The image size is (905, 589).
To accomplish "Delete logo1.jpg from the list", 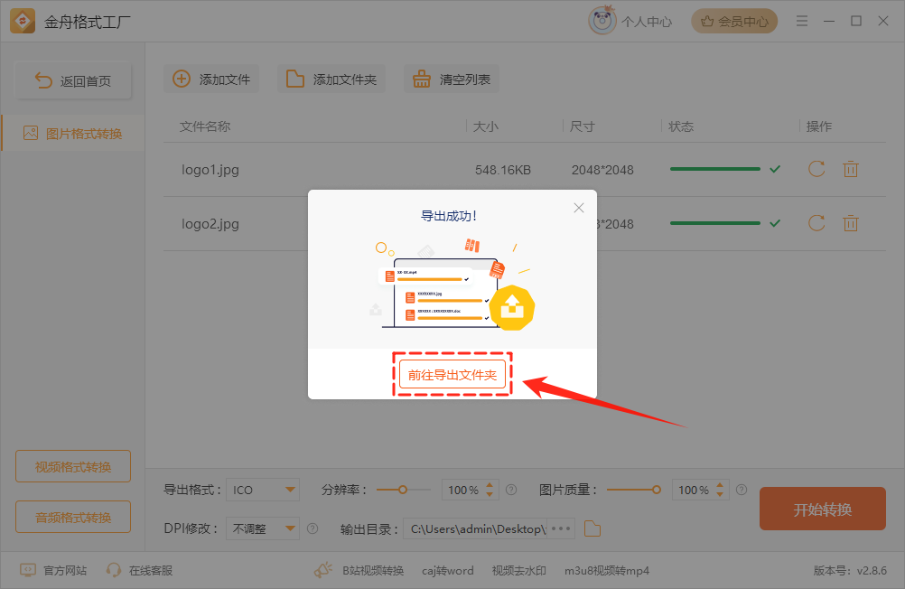I will (850, 169).
